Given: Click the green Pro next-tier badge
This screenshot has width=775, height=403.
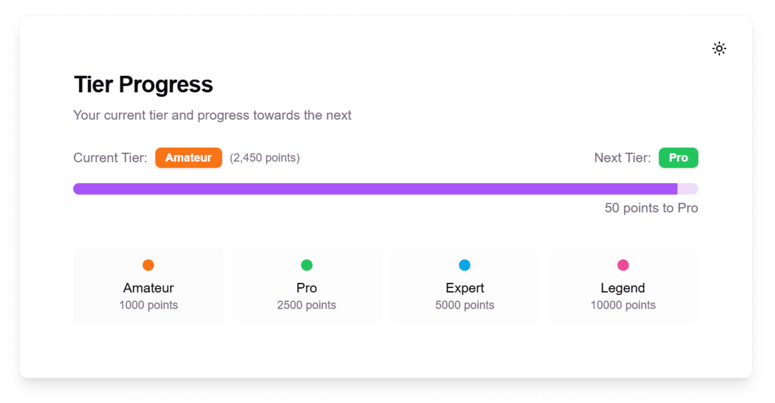Looking at the screenshot, I should click(678, 158).
